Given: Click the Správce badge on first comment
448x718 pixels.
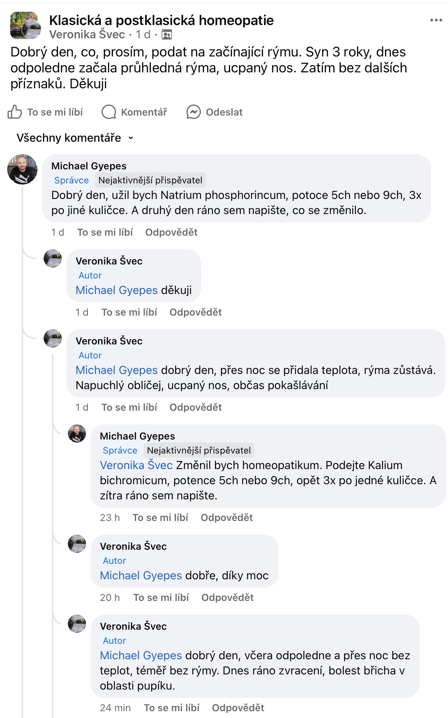Looking at the screenshot, I should click(x=72, y=180).
